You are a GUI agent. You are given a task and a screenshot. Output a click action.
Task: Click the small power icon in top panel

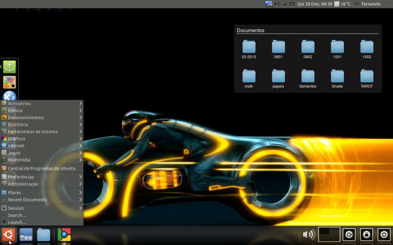tap(388, 4)
